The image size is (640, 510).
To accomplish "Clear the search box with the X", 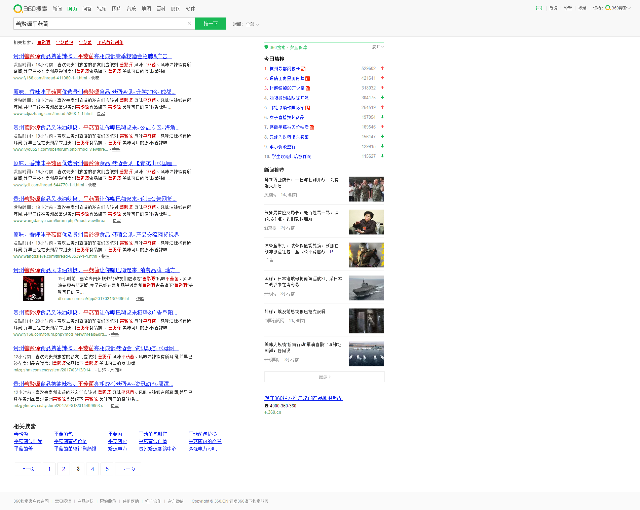I will pos(189,23).
